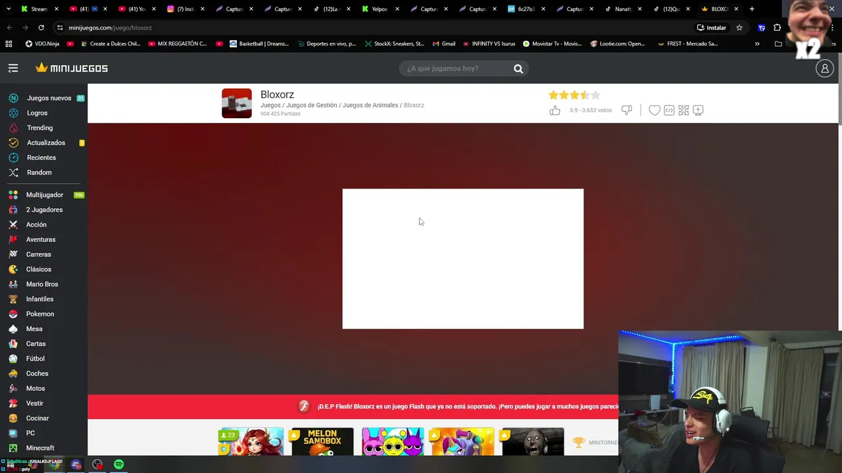
Task: Click the Instalar button in address bar
Action: [x=712, y=28]
